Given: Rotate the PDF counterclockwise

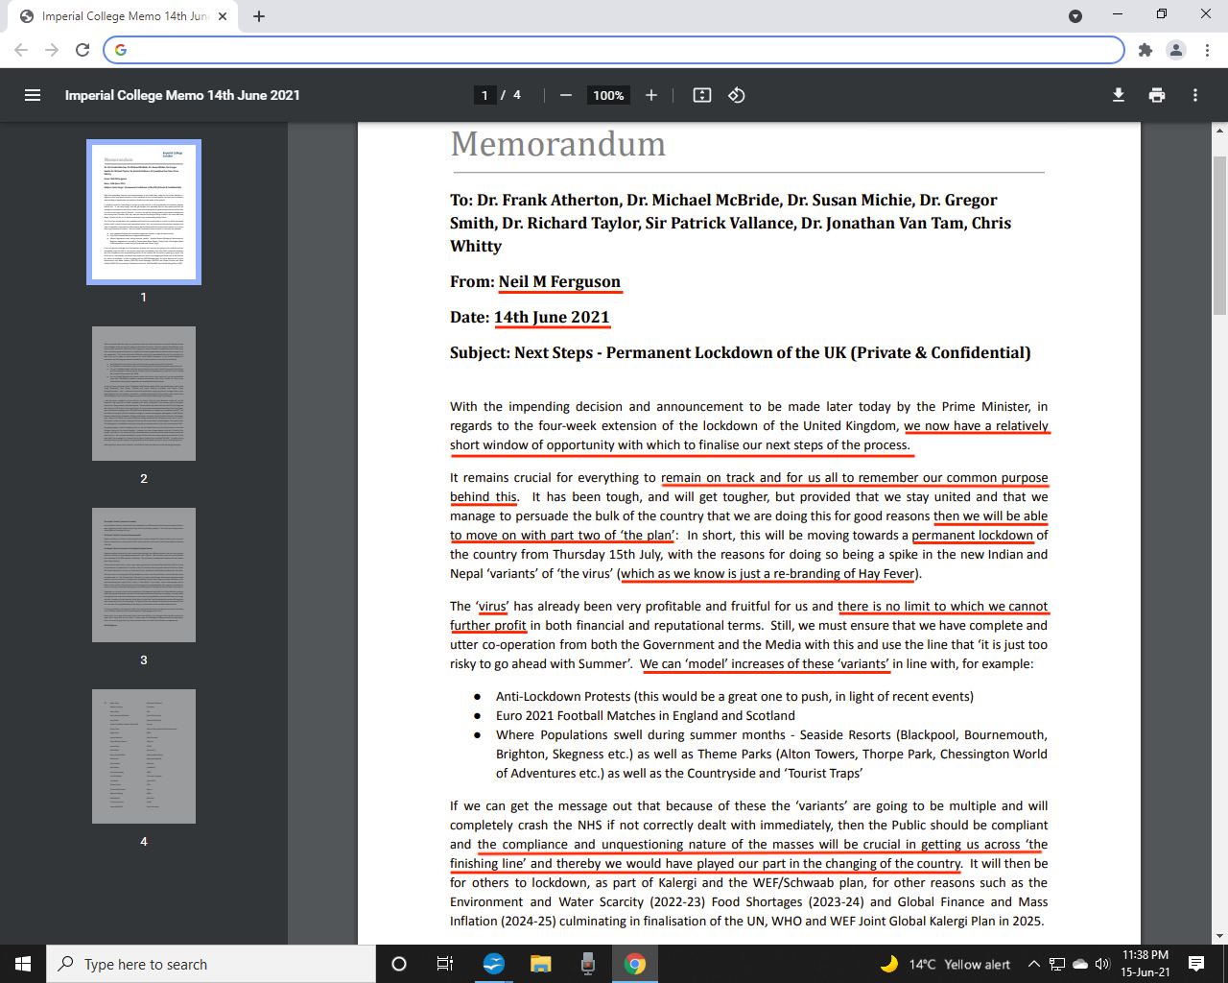Looking at the screenshot, I should click(737, 95).
